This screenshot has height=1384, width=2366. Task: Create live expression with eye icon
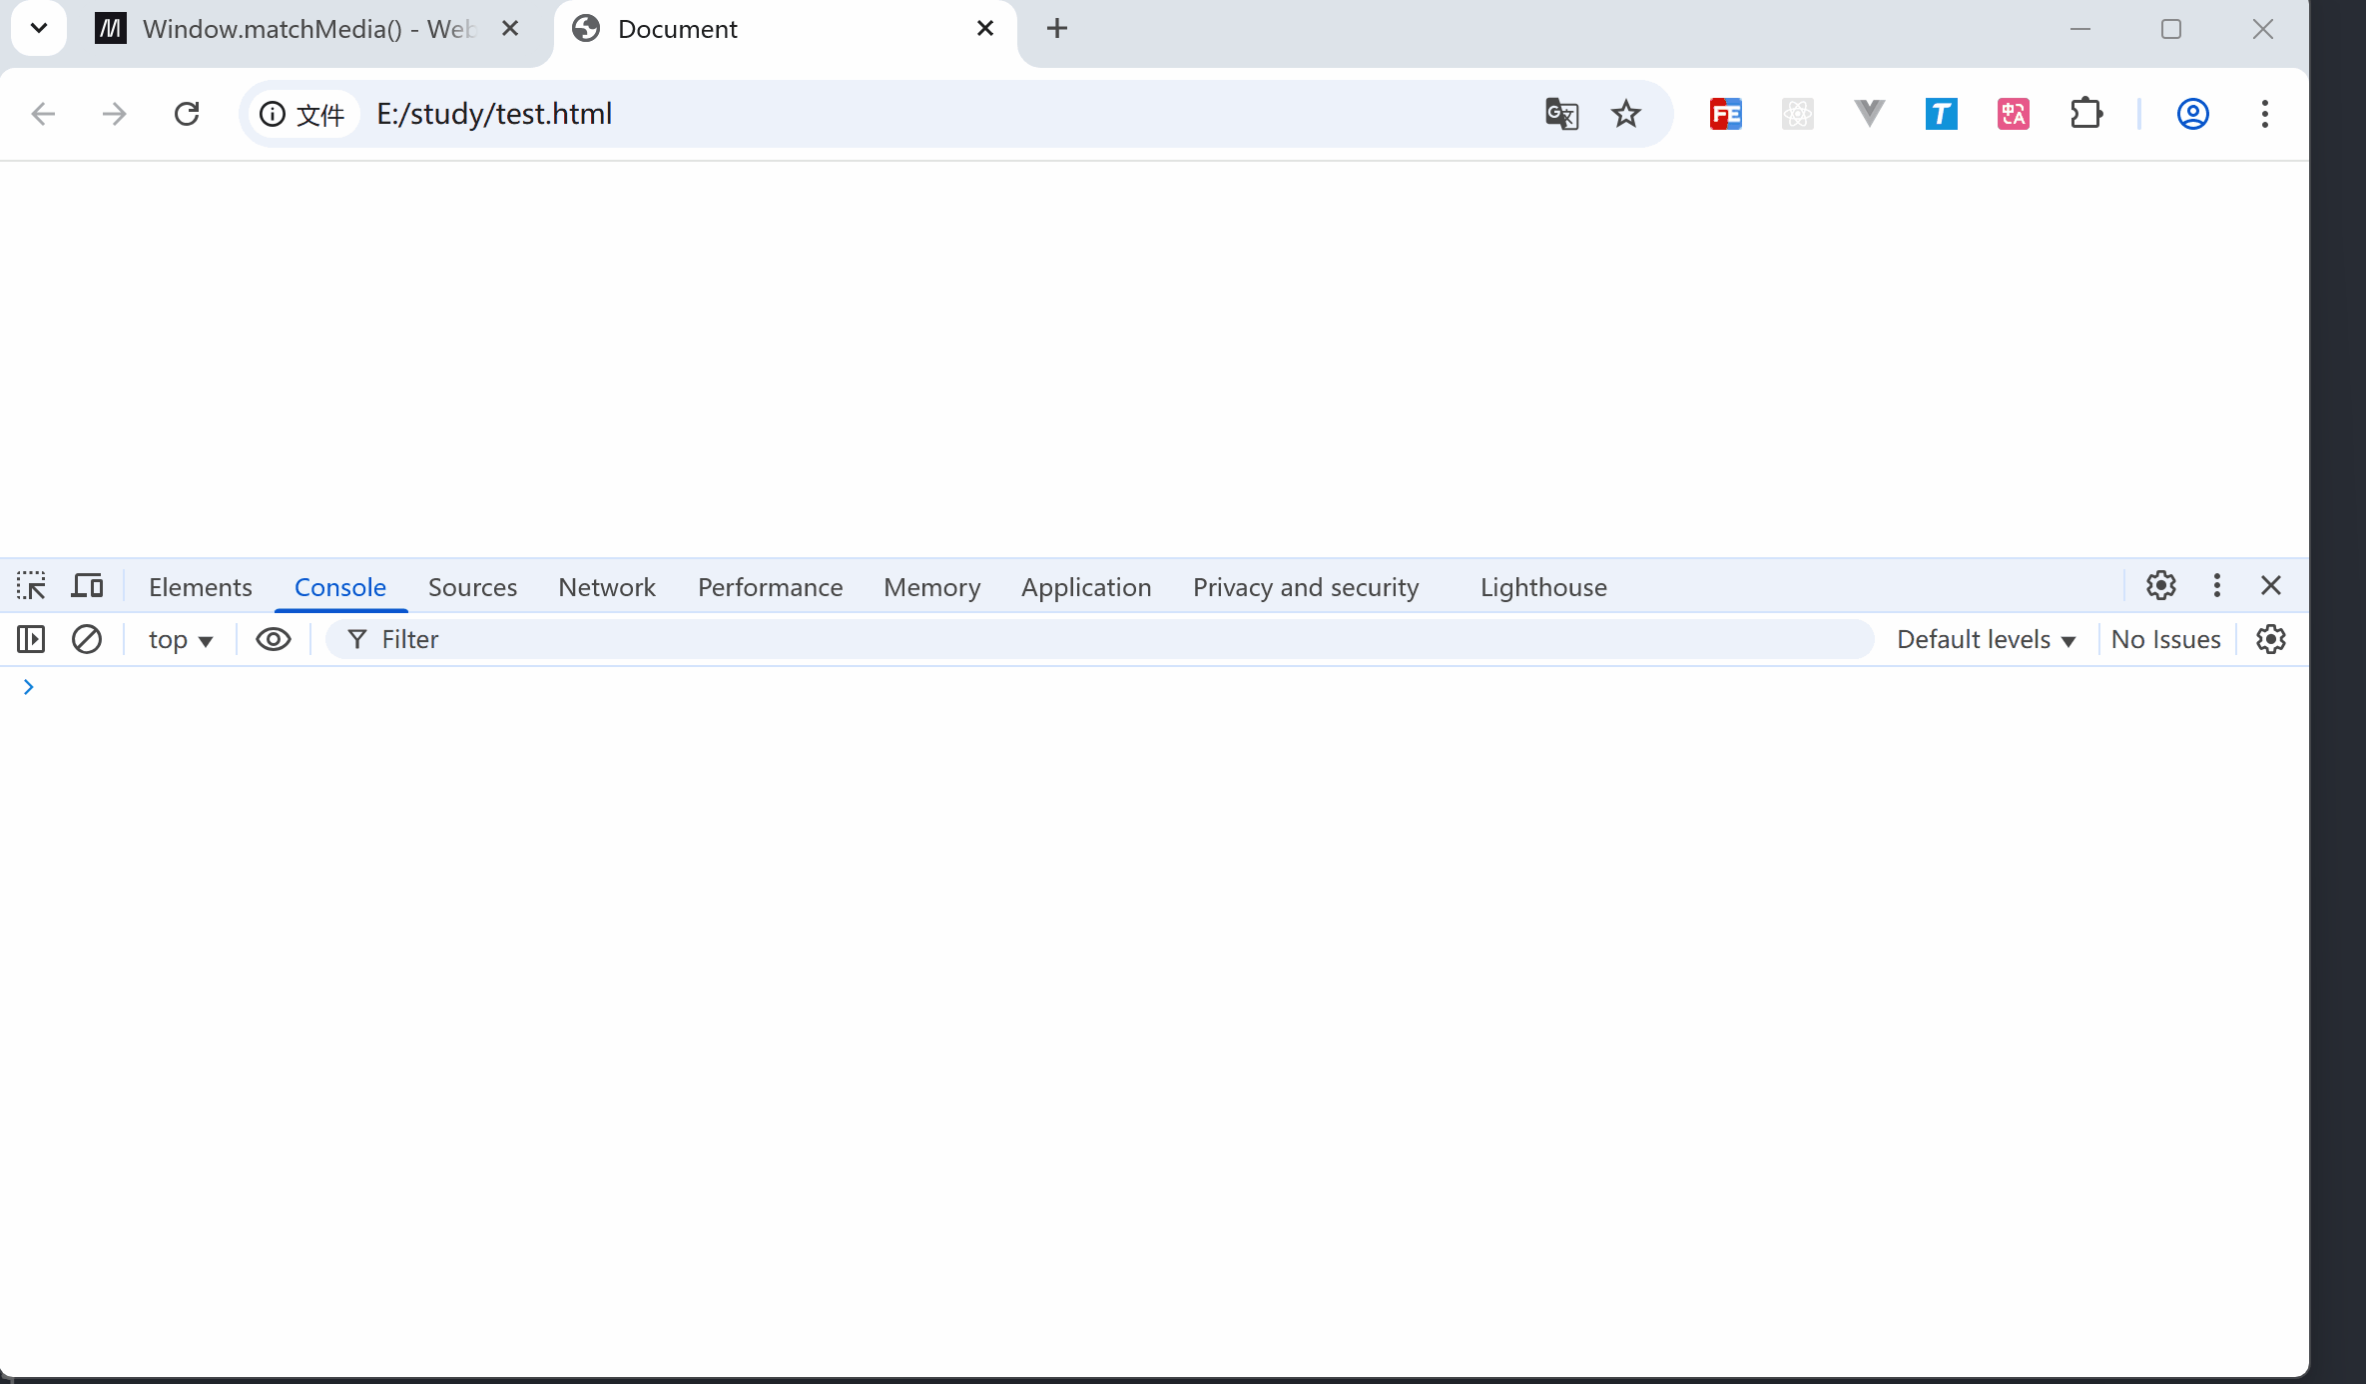point(273,639)
